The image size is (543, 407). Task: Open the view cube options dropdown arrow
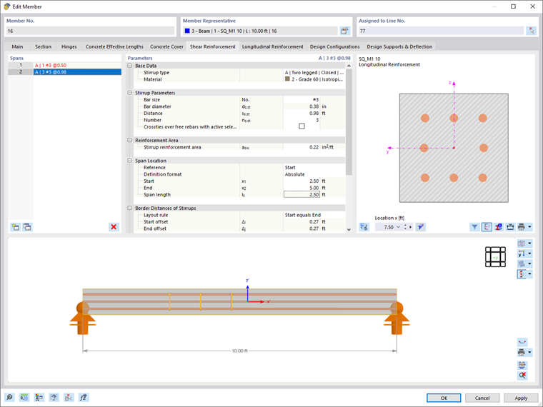pyautogui.click(x=529, y=243)
